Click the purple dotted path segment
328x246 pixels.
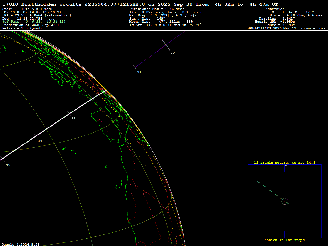[160, 49]
